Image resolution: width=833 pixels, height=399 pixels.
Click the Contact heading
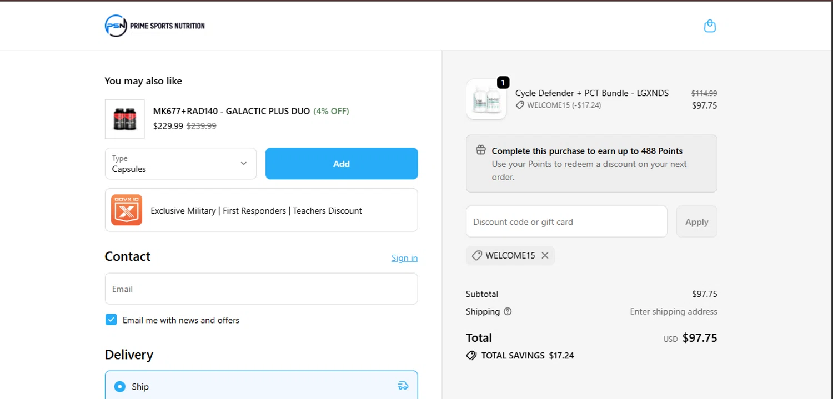click(127, 256)
